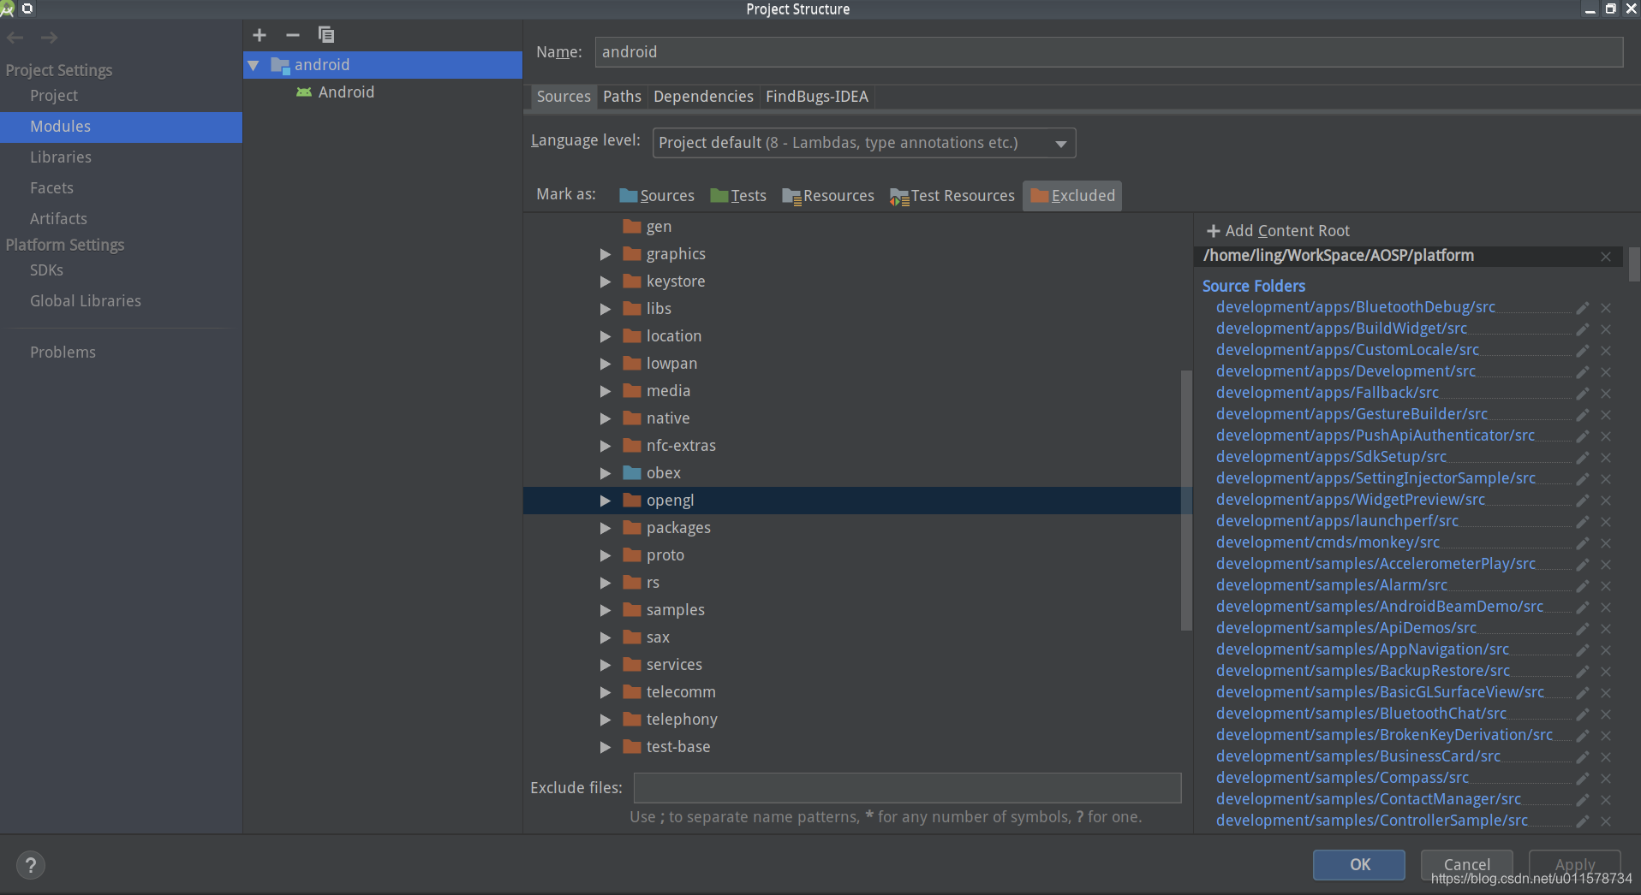The width and height of the screenshot is (1641, 895).
Task: Unmark BackupRestore/src source folder
Action: click(x=1606, y=672)
